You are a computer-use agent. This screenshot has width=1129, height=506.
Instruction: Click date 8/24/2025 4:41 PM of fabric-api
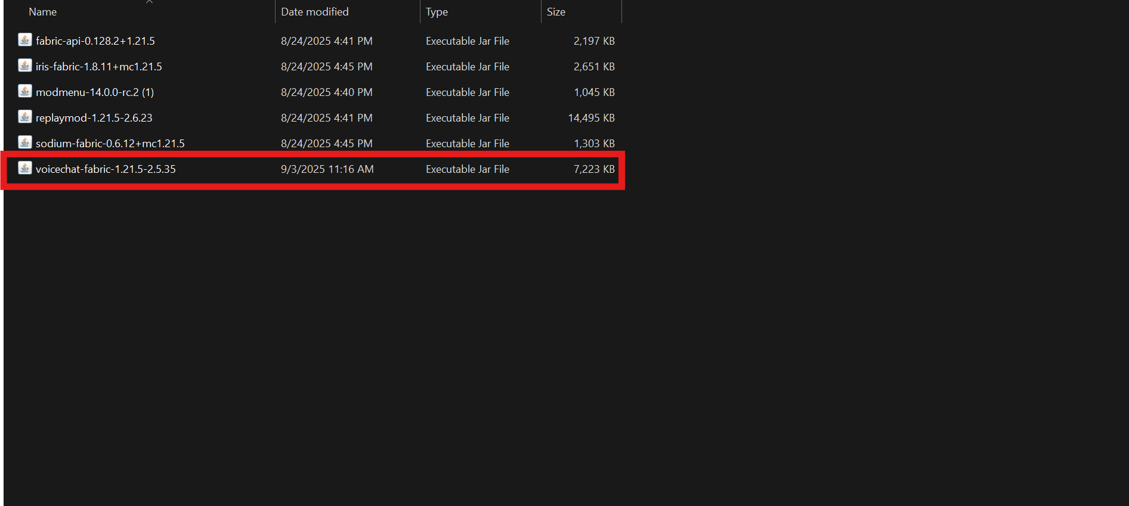click(x=327, y=41)
